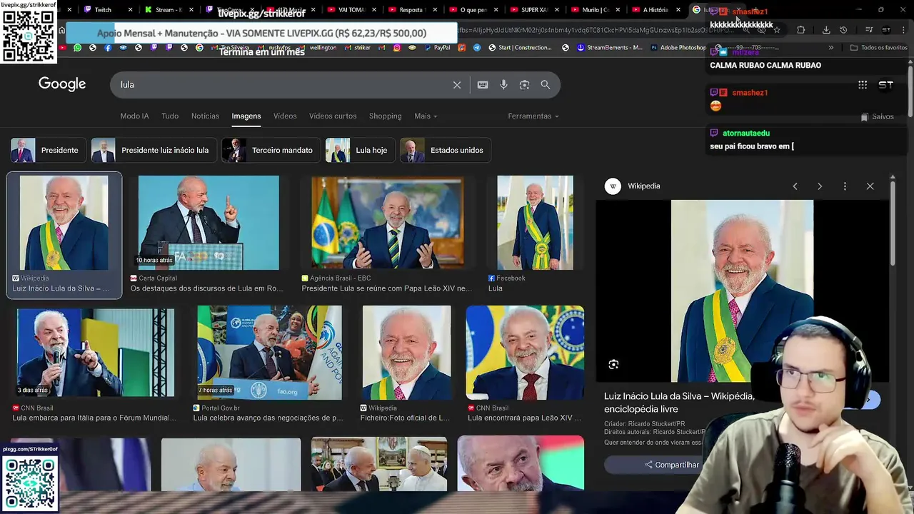Open the Wikipedia source icon in preview
Image resolution: width=914 pixels, height=514 pixels.
[613, 186]
